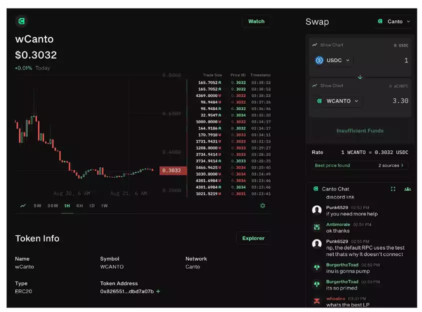Open the chat members icon
Image resolution: width=422 pixels, height=312 pixels.
pyautogui.click(x=407, y=189)
